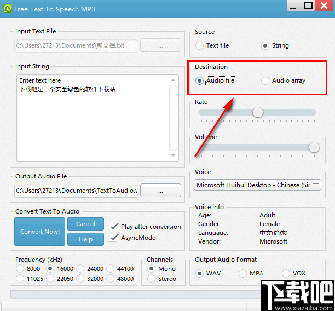Close the Free Text To Speech window
335x311 pixels.
[x=324, y=5]
